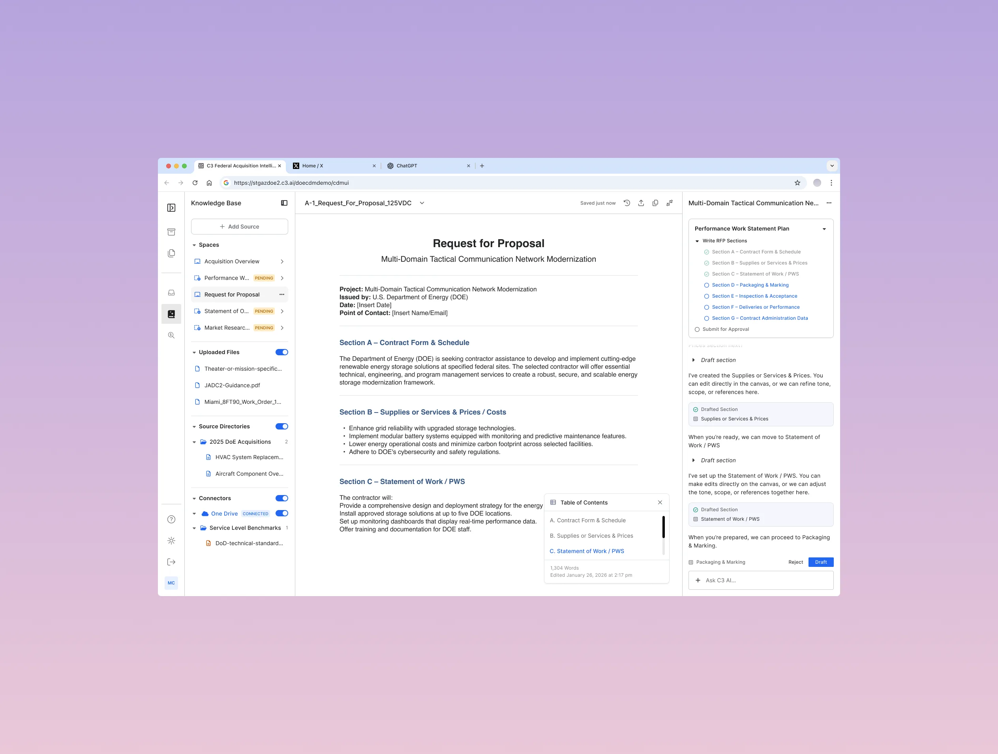Collapse the Knowledge Base panel icon
This screenshot has height=754, width=998.
click(284, 203)
